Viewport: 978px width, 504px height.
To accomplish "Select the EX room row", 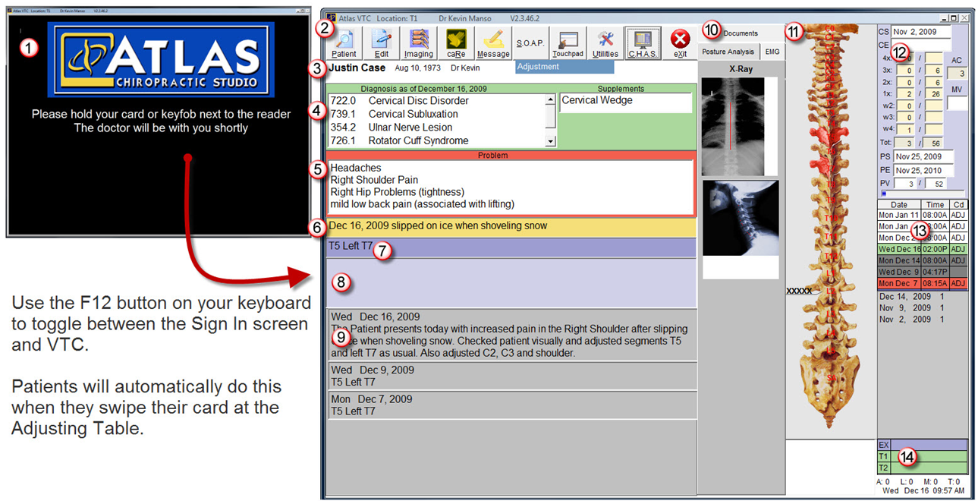I will tap(922, 445).
